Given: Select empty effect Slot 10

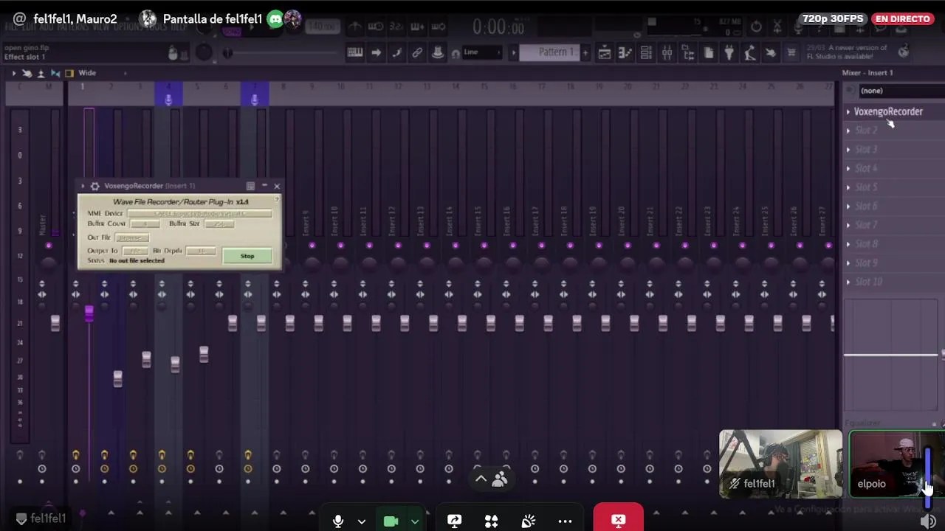Looking at the screenshot, I should point(869,282).
